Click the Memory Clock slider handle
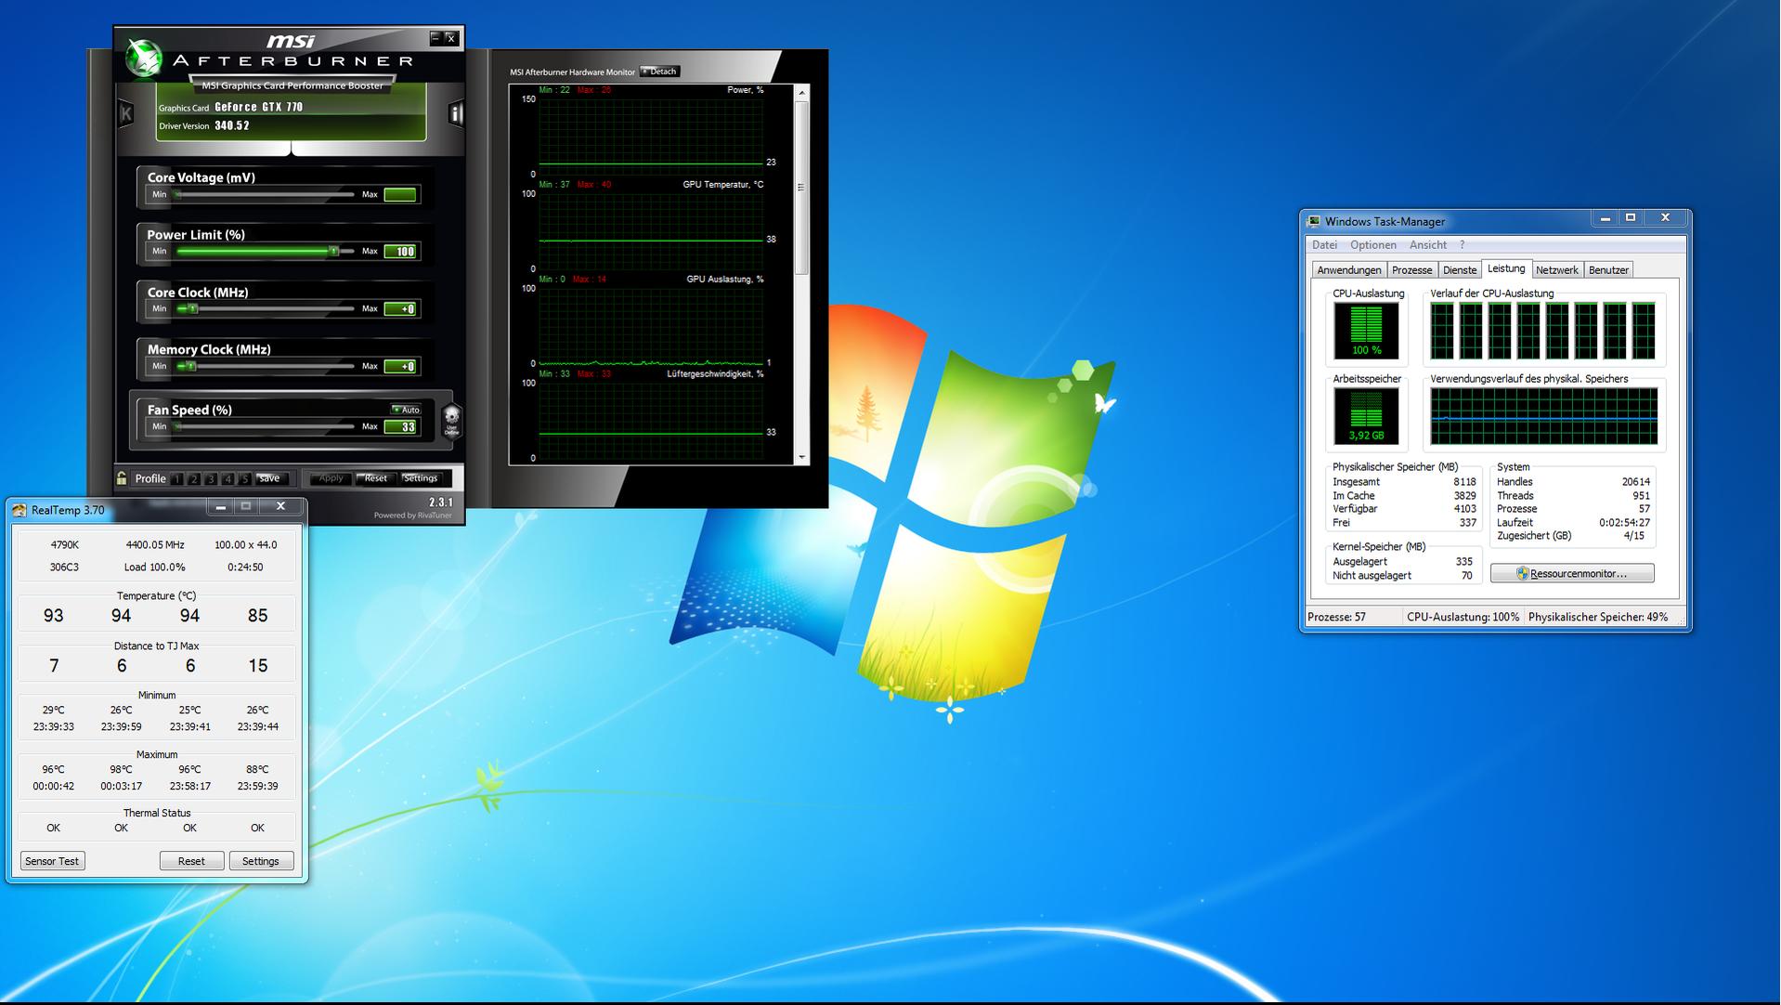 pyautogui.click(x=190, y=367)
